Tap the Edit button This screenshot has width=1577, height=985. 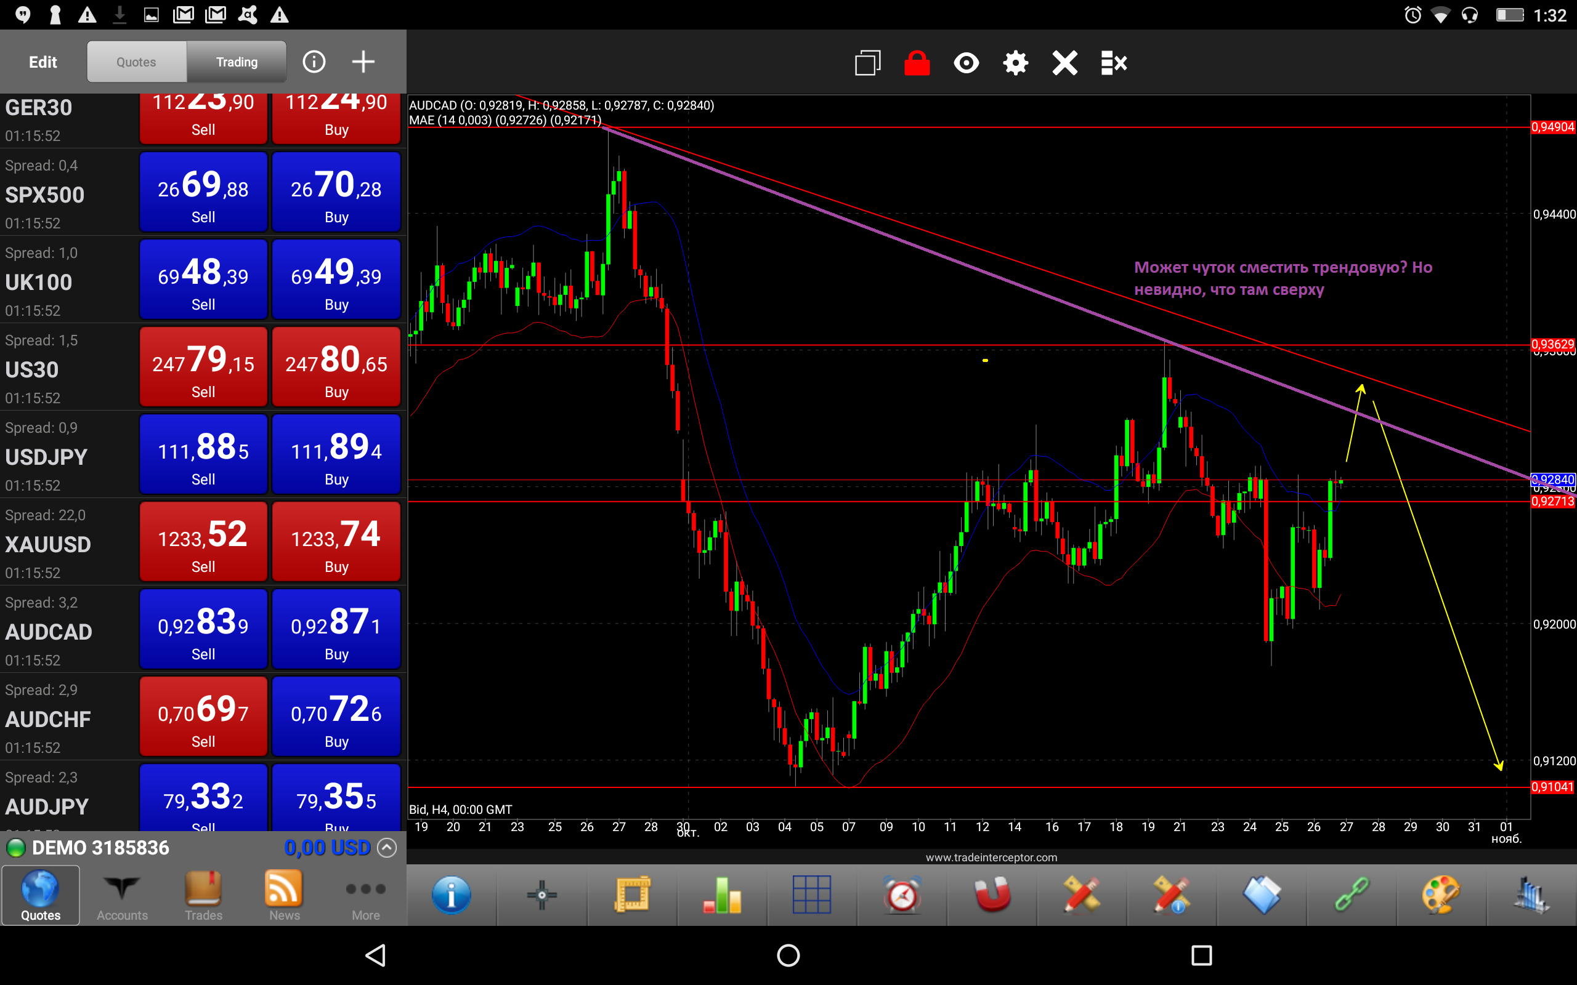43,62
